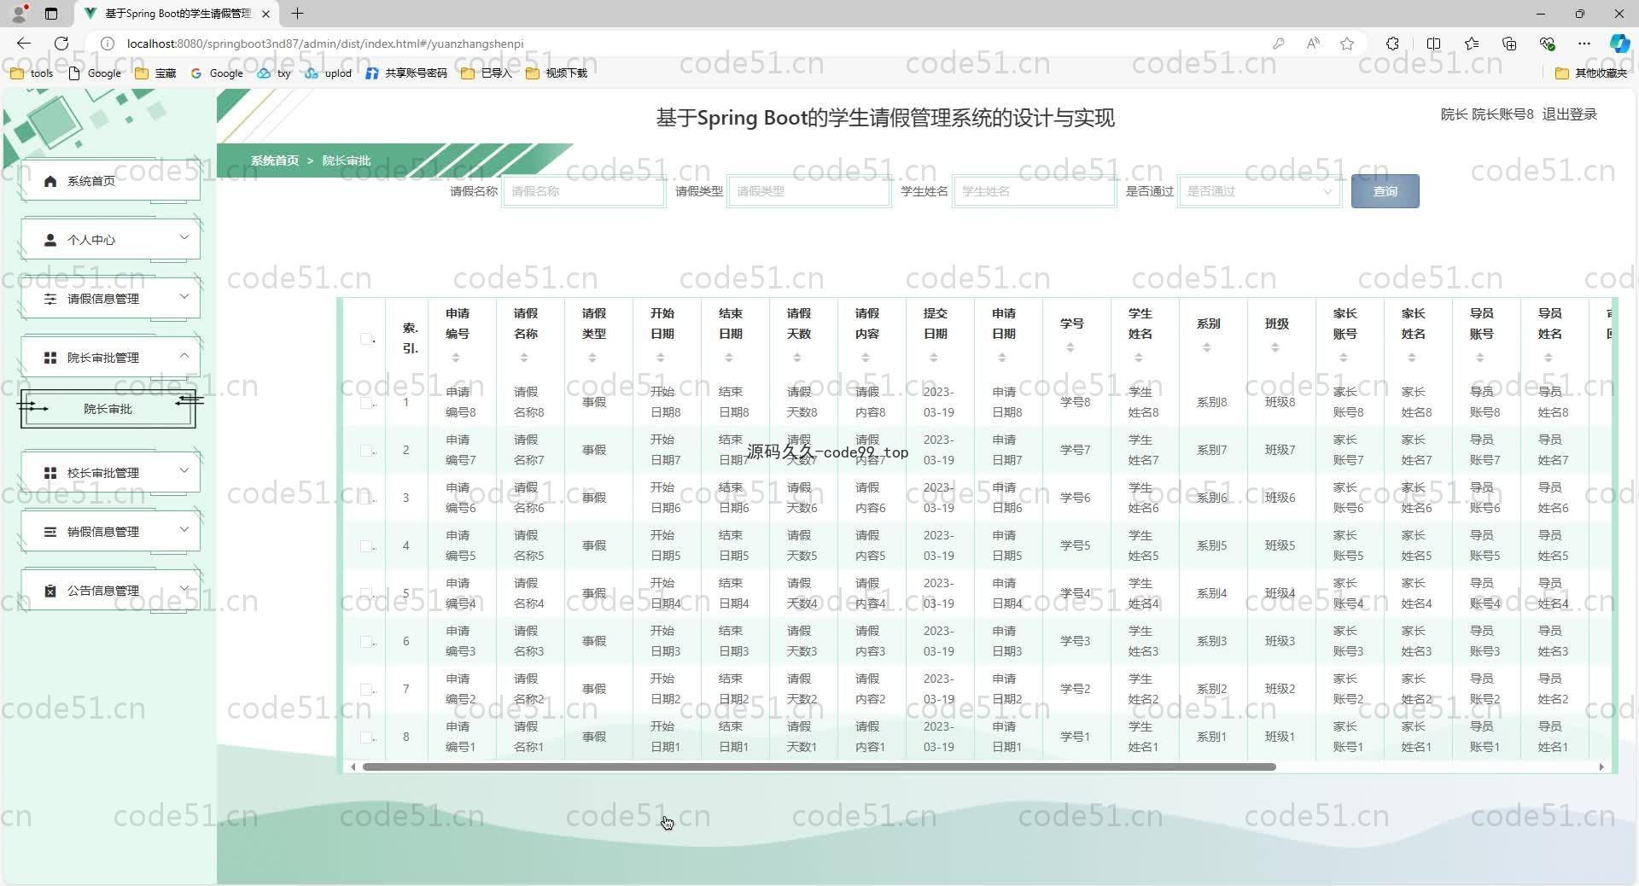Open browser collections icon
This screenshot has height=886, width=1639.
pyautogui.click(x=1509, y=44)
